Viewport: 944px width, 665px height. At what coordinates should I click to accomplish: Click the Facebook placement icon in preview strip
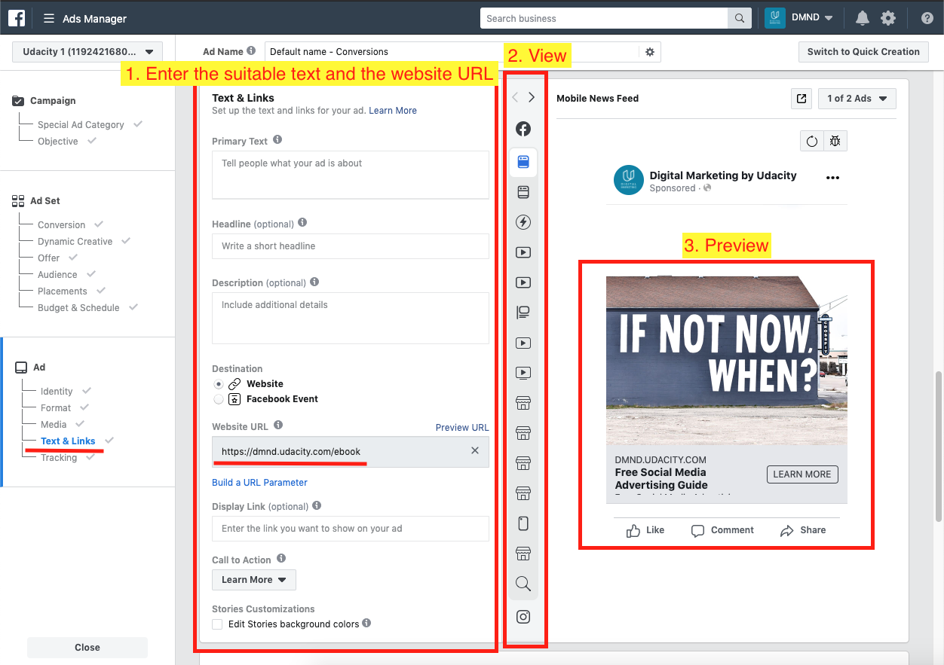pyautogui.click(x=523, y=129)
